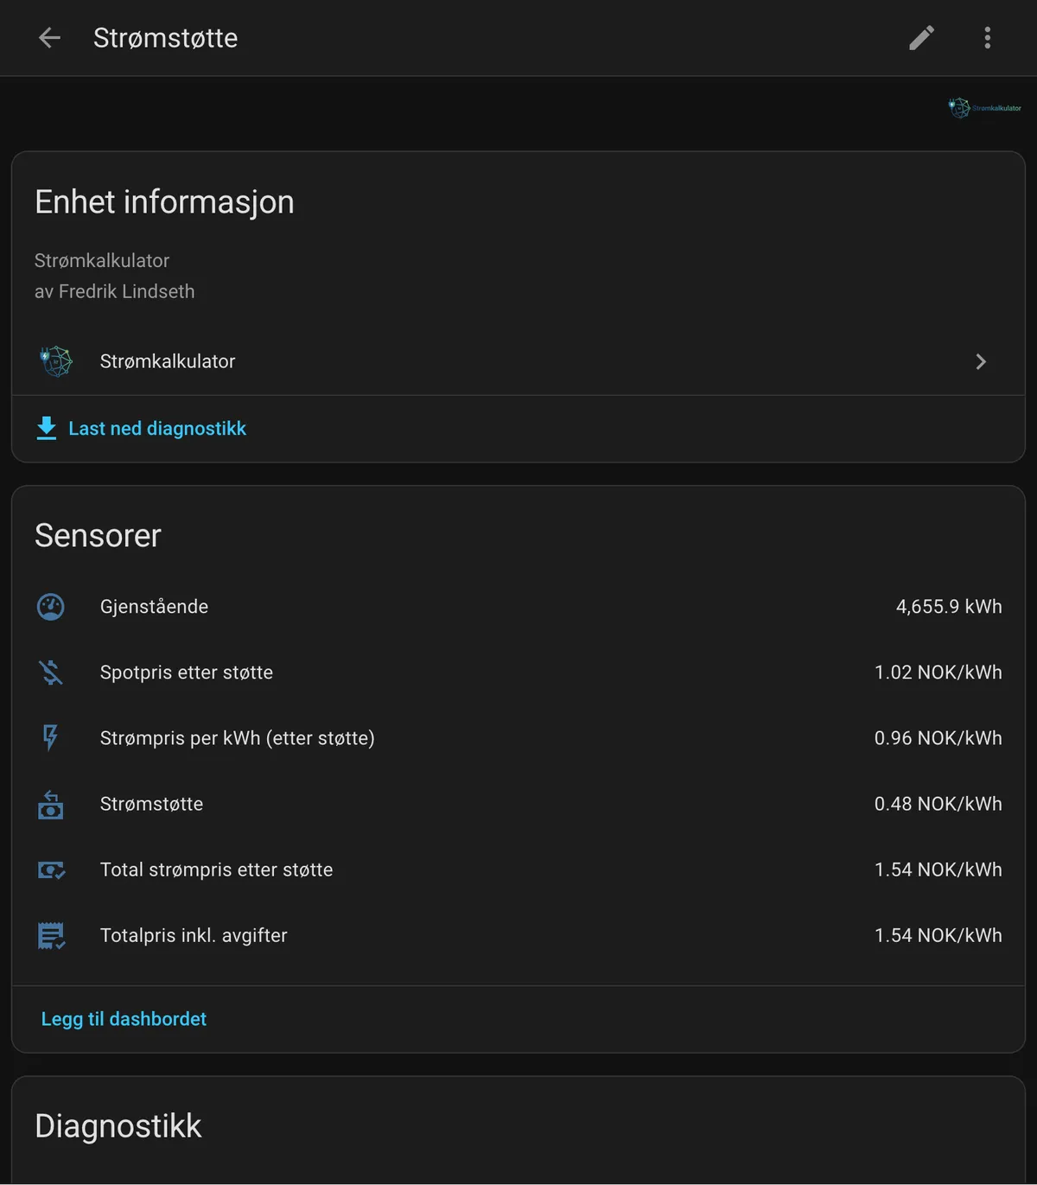Screen dimensions: 1037x1185
Task: Click the Strømkalkulator integration icon
Action: [56, 361]
